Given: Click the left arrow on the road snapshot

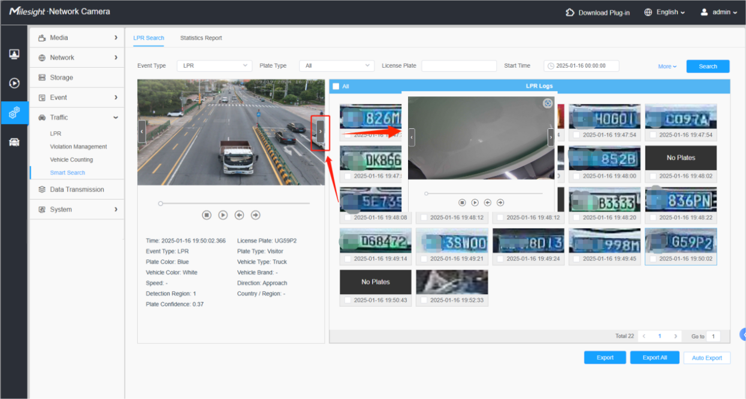Looking at the screenshot, I should click(x=141, y=131).
